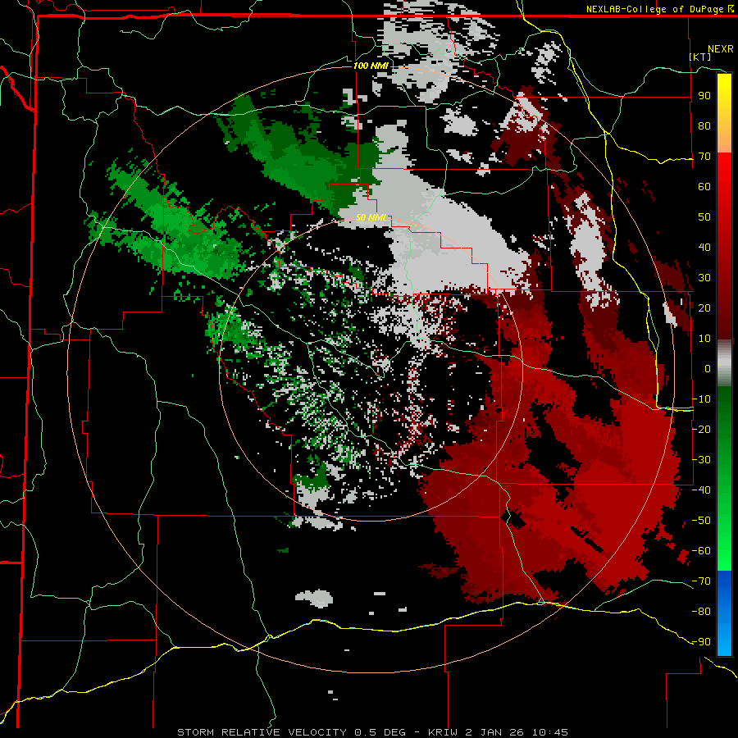Image resolution: width=738 pixels, height=738 pixels.
Task: Click the -50 value on the velocity scale
Action: click(701, 521)
